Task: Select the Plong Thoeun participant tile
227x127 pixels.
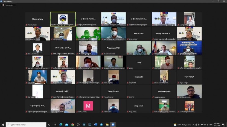Action: click(x=113, y=91)
